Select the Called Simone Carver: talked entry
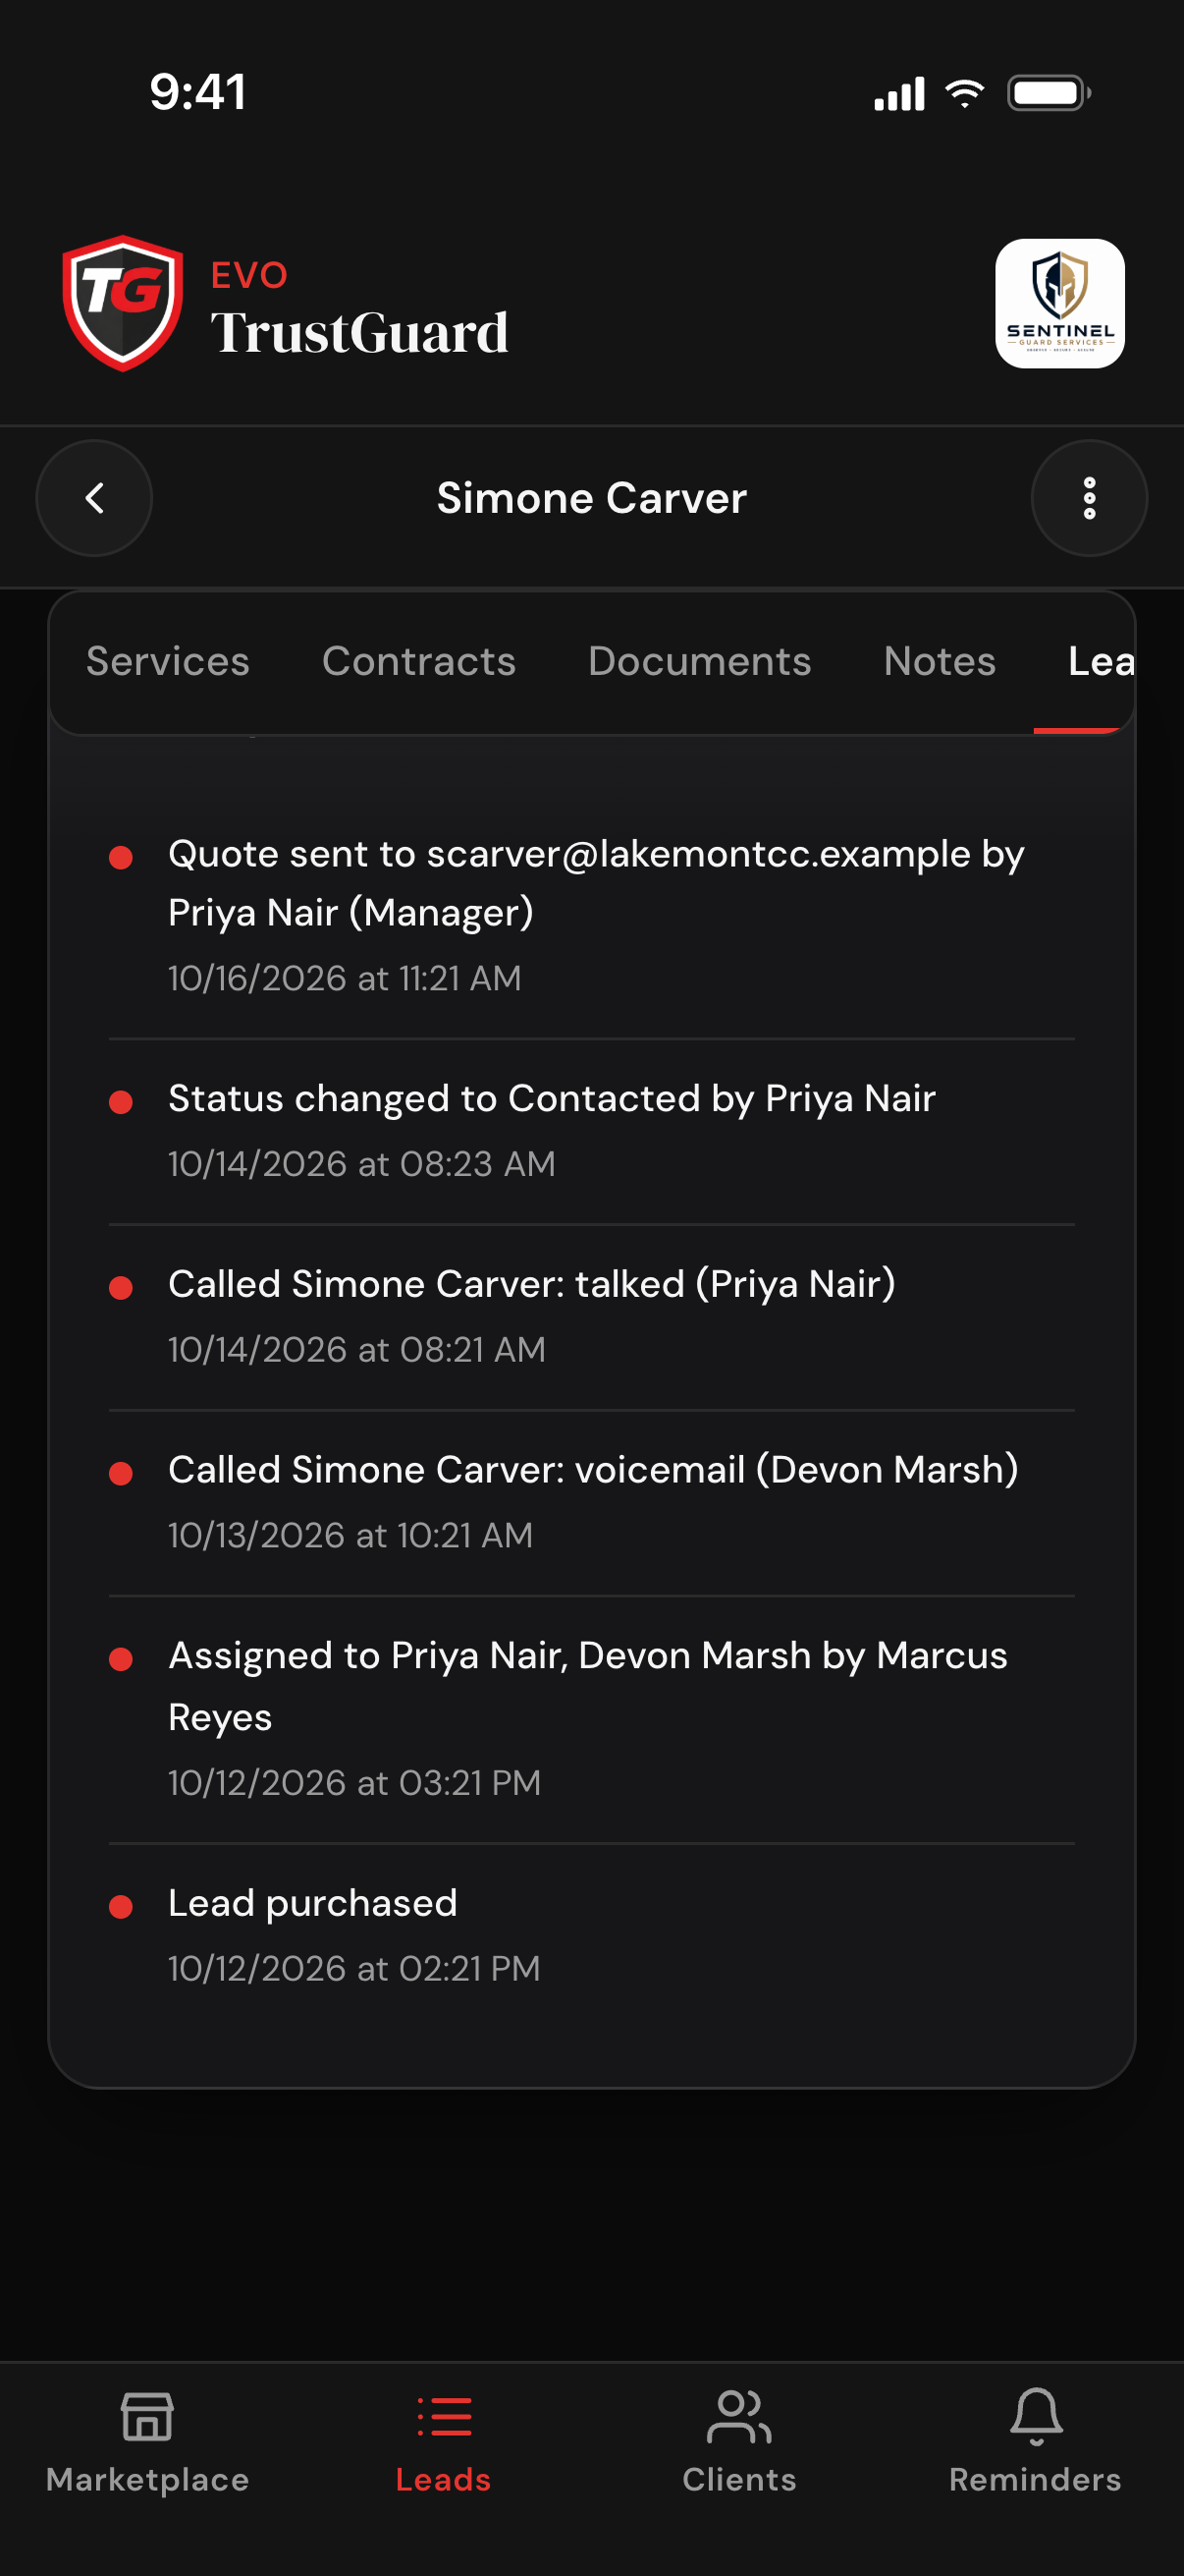 click(x=591, y=1316)
